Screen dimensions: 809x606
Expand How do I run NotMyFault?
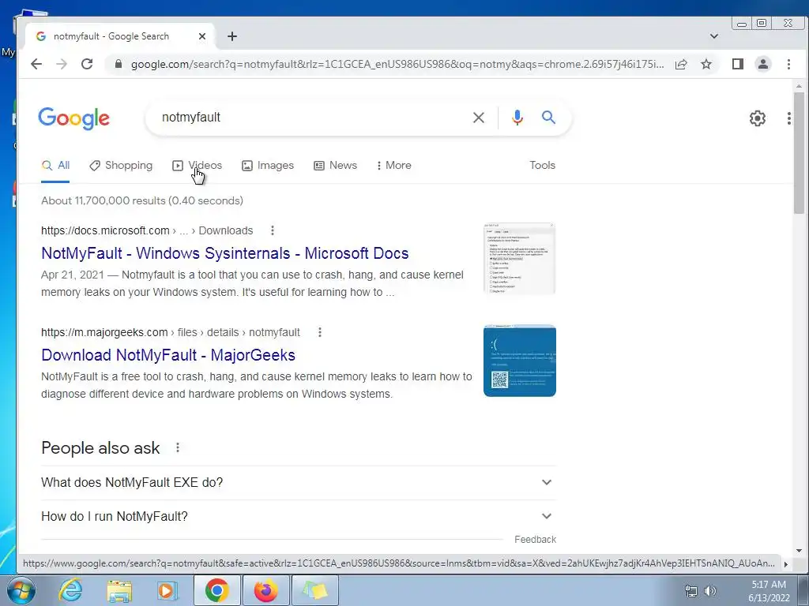pos(298,516)
